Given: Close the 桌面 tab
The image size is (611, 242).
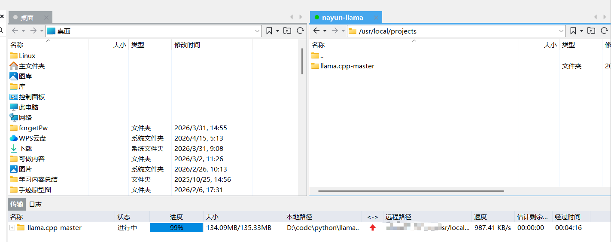Looking at the screenshot, I should [46, 18].
